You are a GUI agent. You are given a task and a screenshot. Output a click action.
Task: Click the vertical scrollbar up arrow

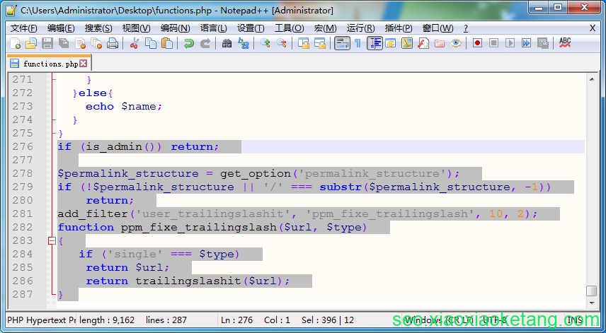[x=592, y=79]
